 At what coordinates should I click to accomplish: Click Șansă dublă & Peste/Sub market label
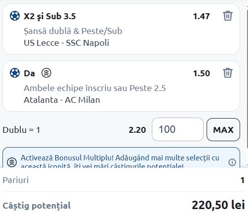click(73, 31)
